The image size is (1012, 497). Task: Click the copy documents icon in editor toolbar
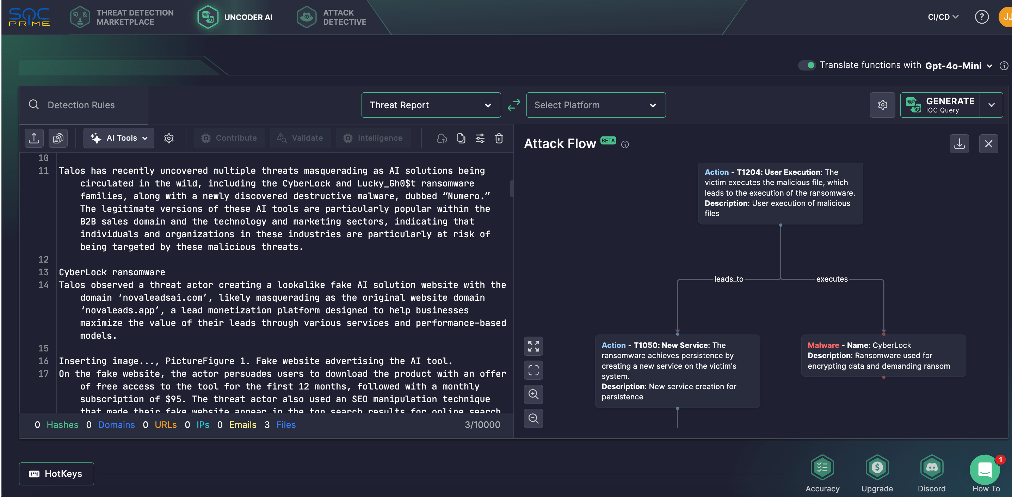[58, 138]
